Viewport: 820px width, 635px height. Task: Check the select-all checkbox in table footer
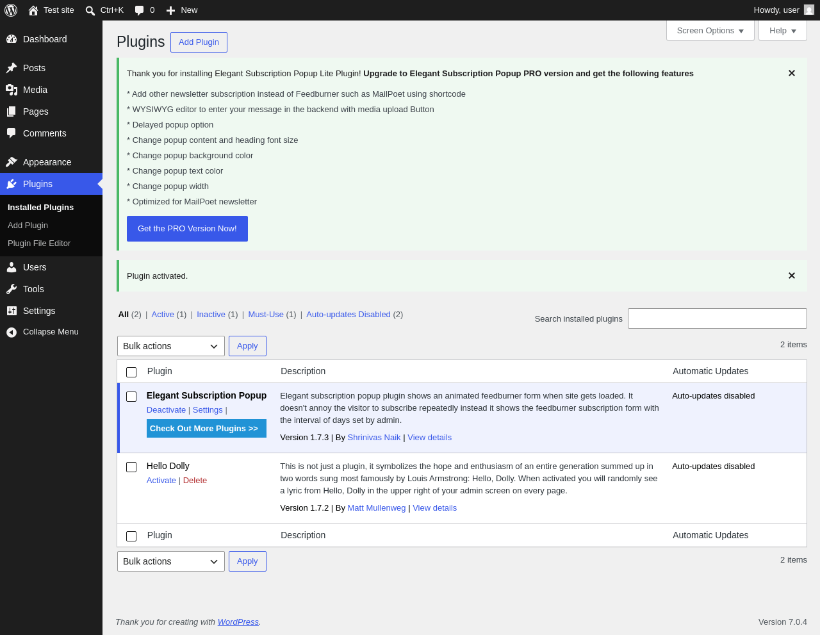coord(131,536)
